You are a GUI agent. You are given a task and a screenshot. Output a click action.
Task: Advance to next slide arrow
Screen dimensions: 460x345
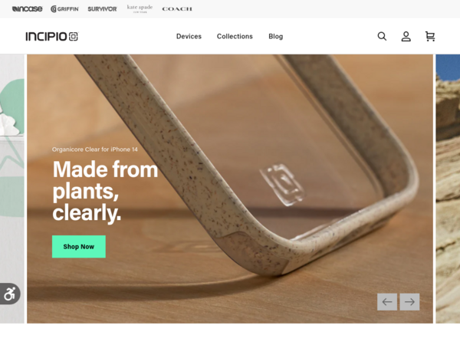tap(409, 302)
